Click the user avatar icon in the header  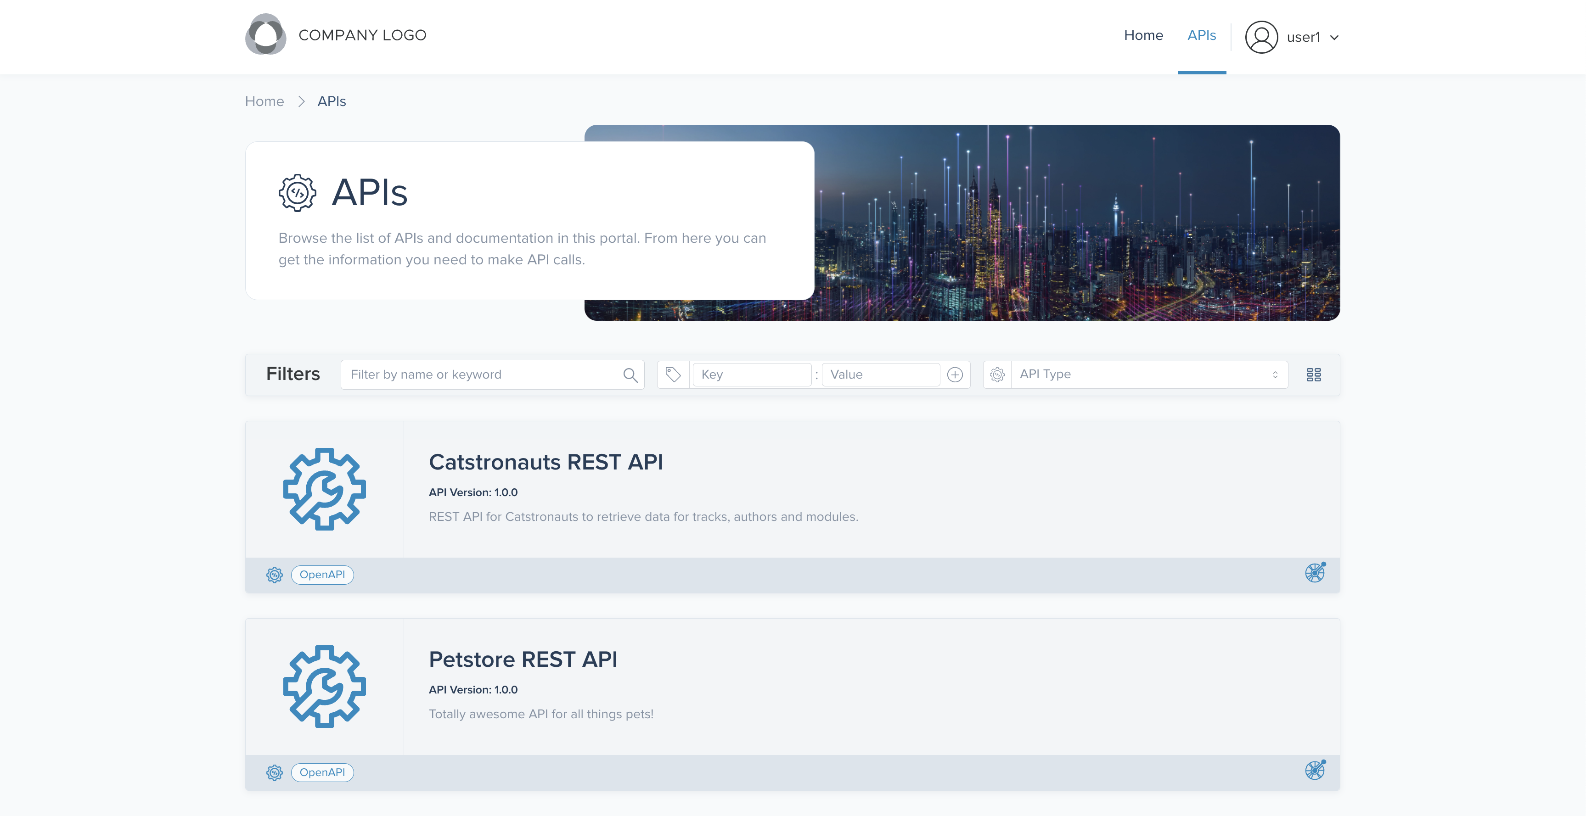click(x=1261, y=36)
